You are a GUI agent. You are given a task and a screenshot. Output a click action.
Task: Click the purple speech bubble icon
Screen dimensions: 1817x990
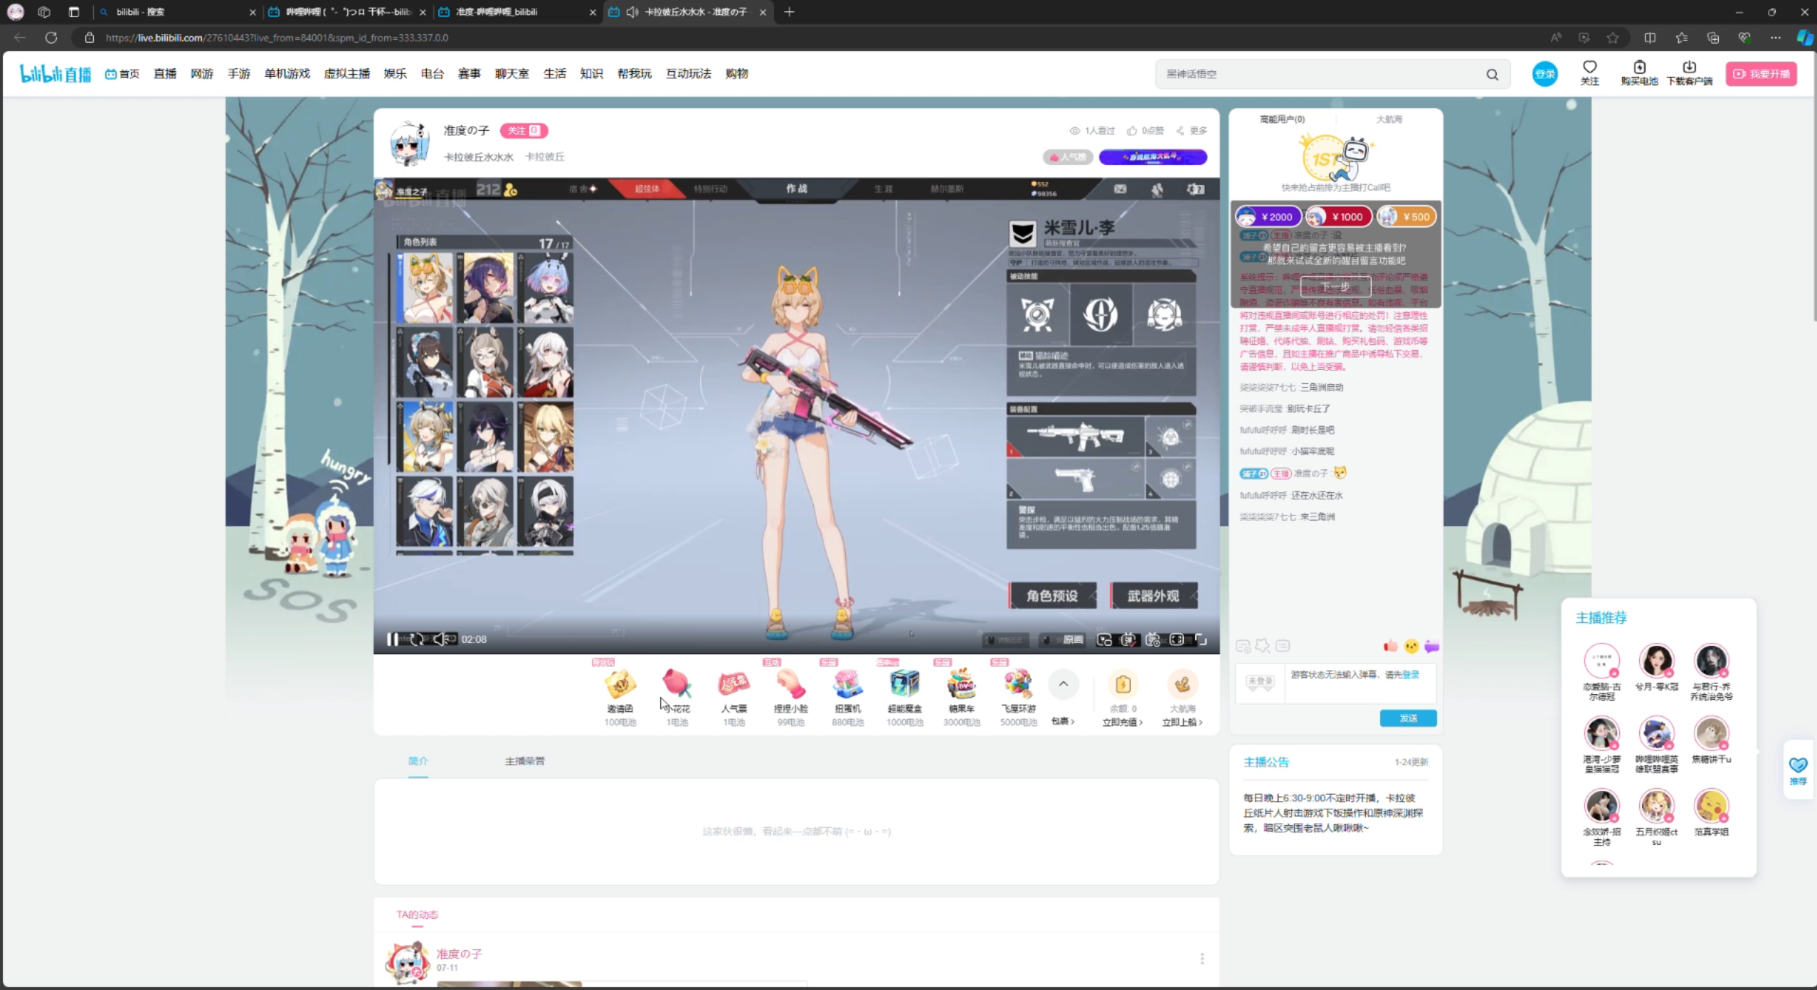coord(1431,646)
